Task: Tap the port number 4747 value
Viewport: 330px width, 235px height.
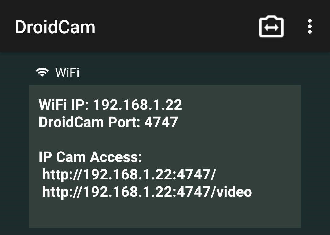Action: coord(161,122)
